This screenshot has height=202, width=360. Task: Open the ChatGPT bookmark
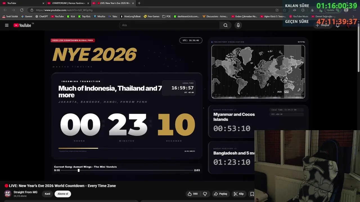click(x=41, y=17)
